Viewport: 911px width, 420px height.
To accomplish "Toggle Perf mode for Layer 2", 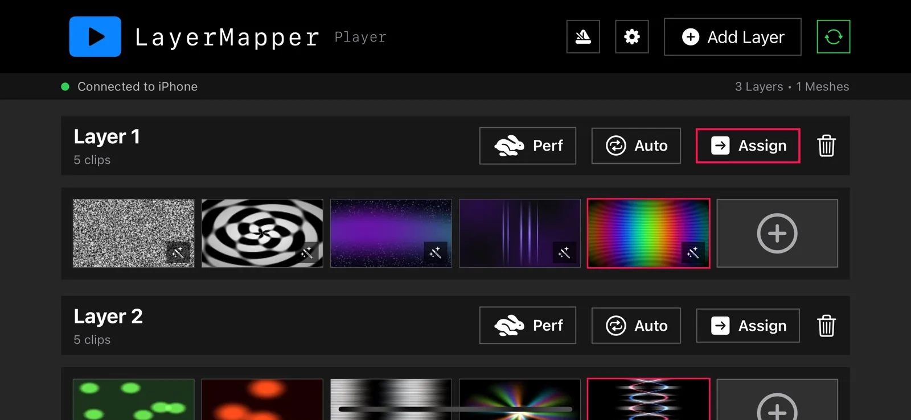I will pyautogui.click(x=528, y=326).
